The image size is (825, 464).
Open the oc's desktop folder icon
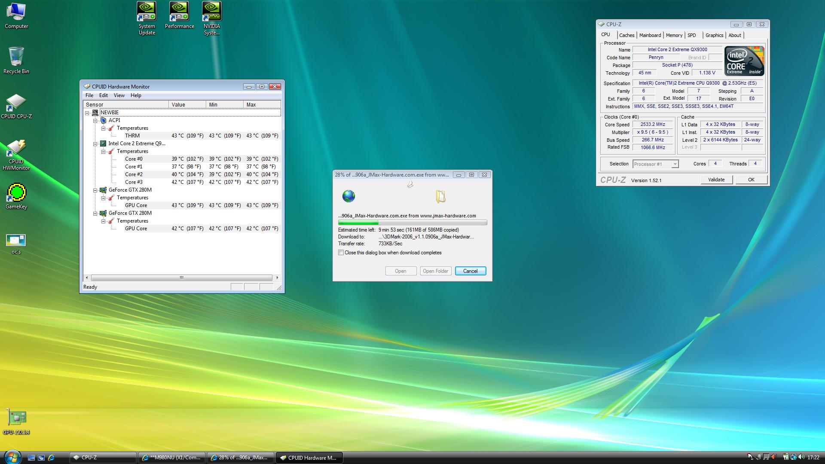pos(16,244)
